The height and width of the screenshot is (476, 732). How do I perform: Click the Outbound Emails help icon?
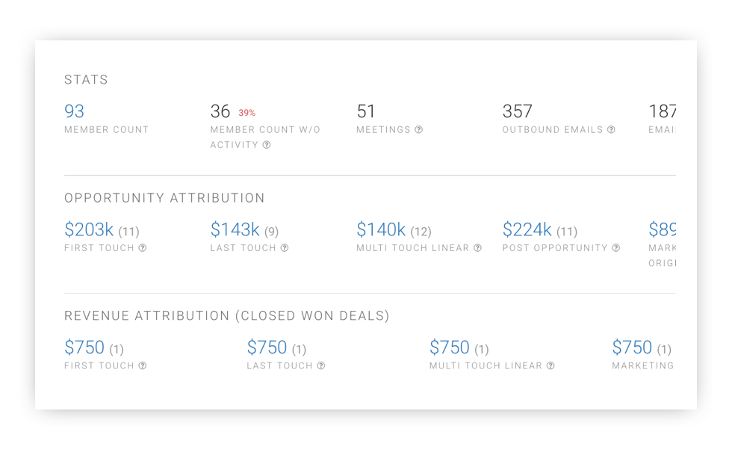(x=612, y=129)
